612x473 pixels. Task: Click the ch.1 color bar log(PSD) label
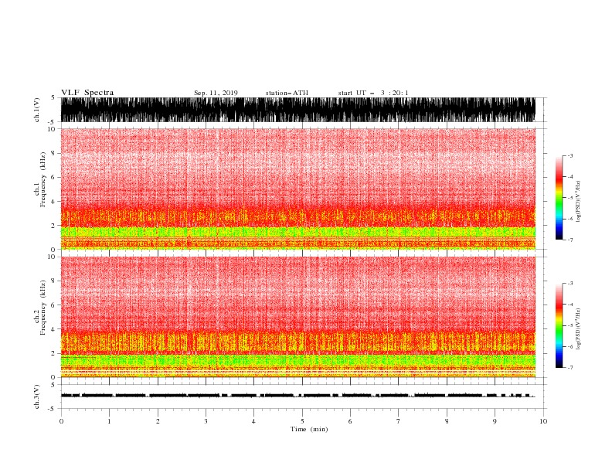point(578,202)
